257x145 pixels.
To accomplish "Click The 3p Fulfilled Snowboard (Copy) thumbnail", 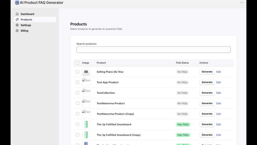I will click(86, 135).
